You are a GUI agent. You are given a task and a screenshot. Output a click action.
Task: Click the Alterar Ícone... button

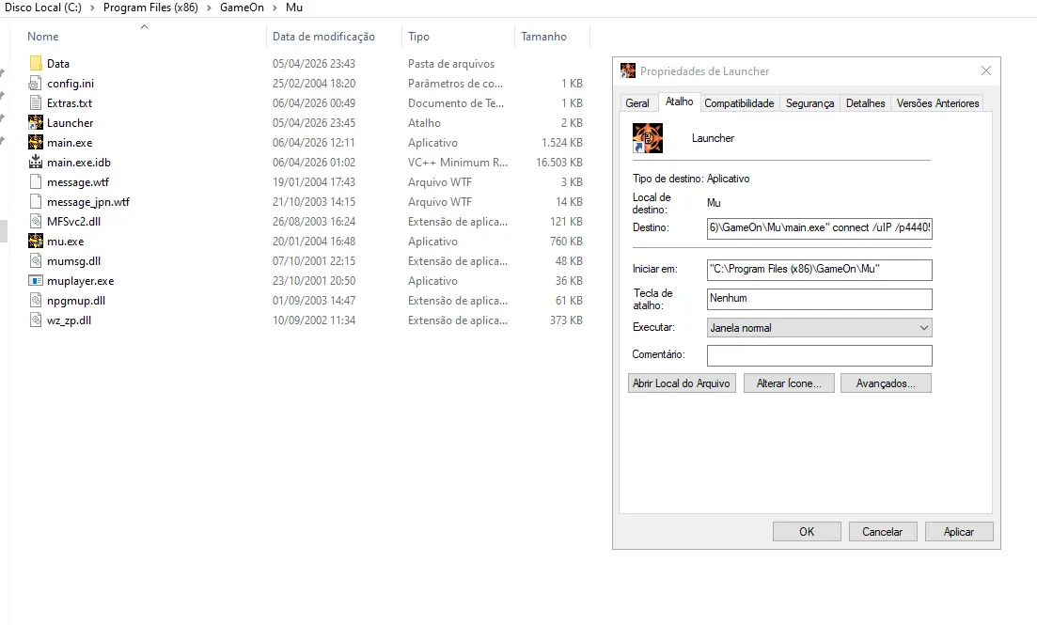tap(789, 383)
